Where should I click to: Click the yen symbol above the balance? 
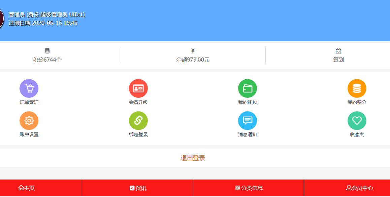[193, 51]
